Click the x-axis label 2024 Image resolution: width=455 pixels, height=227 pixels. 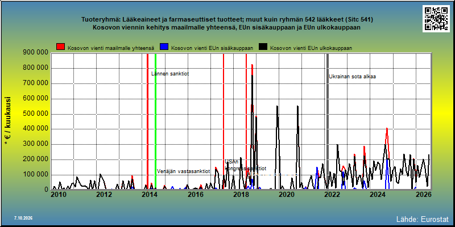377,195
